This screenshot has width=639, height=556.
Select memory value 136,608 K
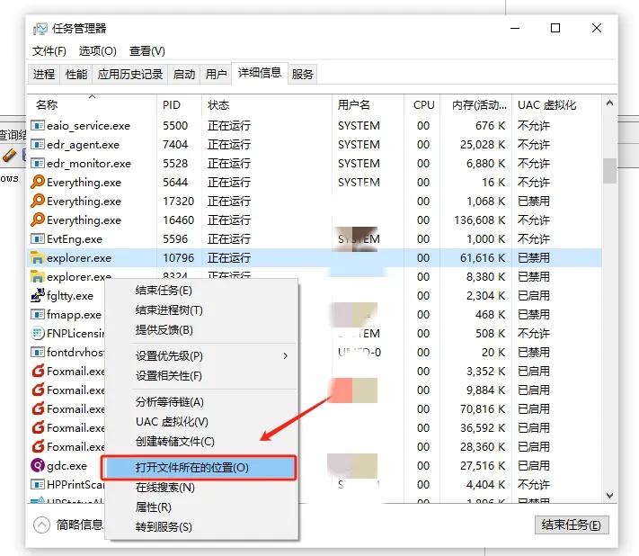click(x=480, y=220)
